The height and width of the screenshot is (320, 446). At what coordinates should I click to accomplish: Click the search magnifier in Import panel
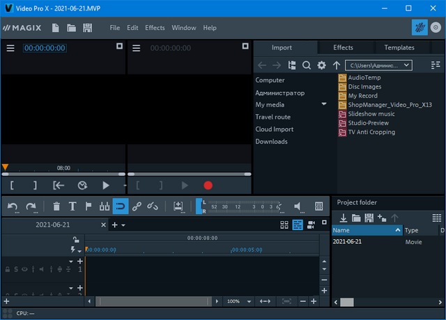tap(306, 66)
